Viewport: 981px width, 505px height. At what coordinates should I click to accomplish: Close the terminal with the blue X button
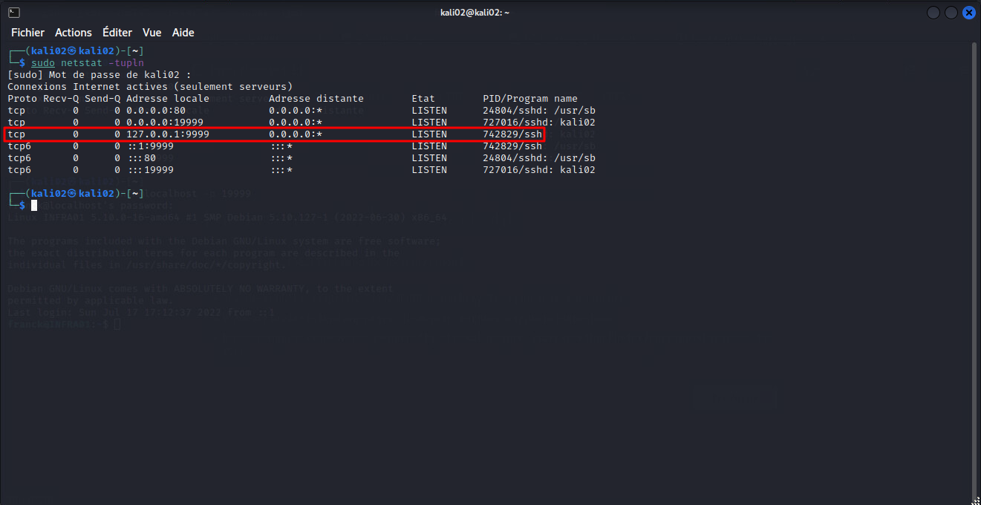968,13
